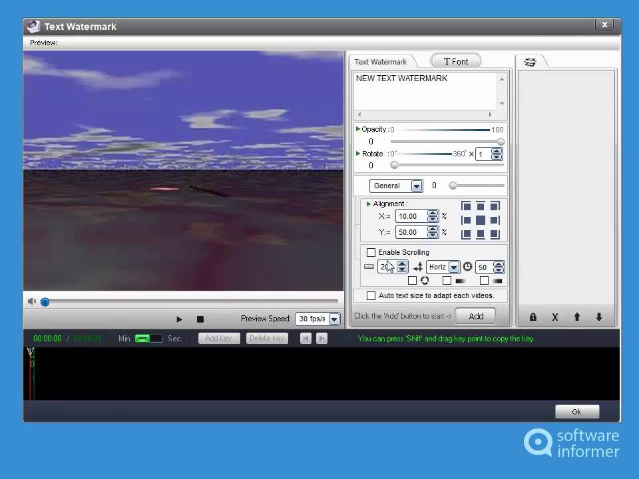Click the Y:= 50.00 input field

[x=411, y=232]
